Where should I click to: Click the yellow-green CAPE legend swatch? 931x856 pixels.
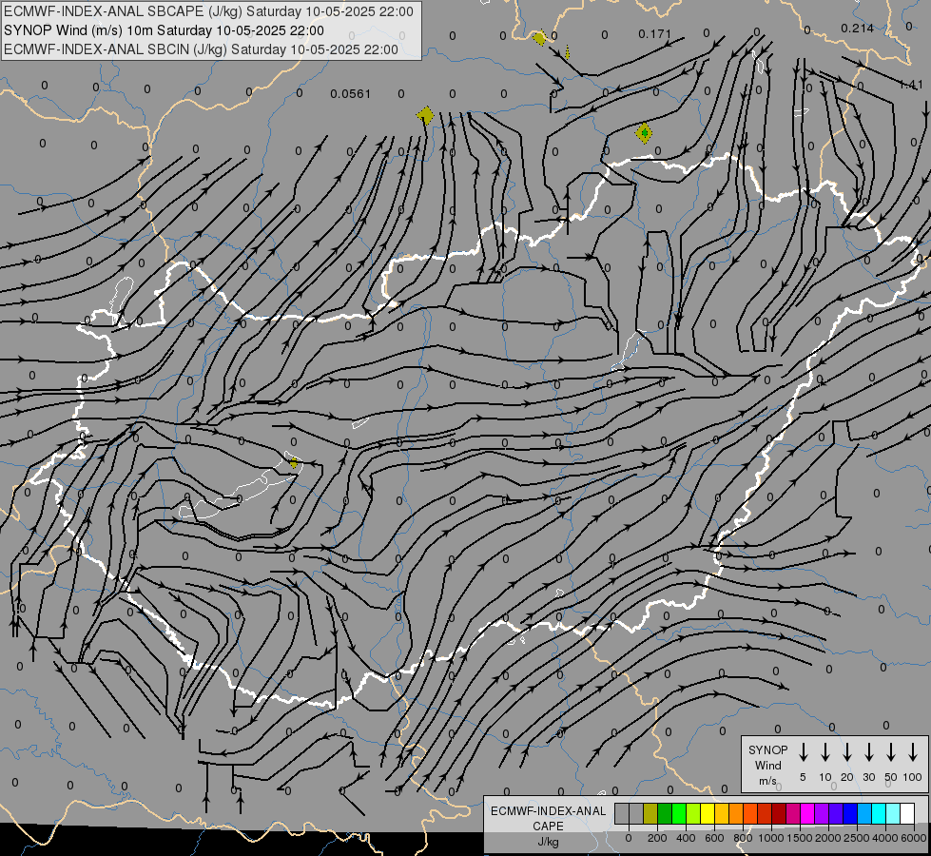pos(693,813)
